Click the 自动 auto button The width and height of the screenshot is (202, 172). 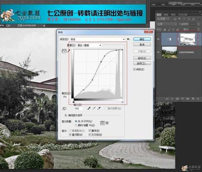142,58
